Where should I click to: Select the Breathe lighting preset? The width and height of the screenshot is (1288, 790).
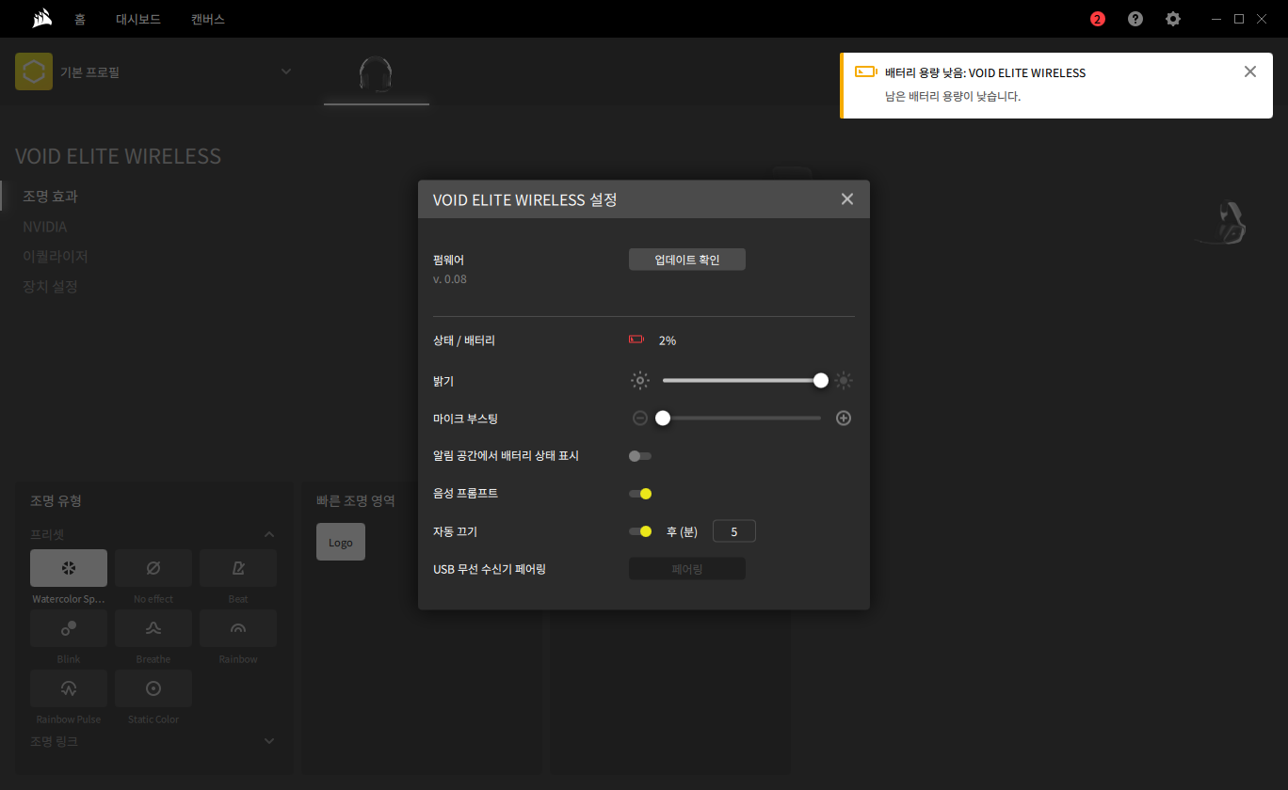pyautogui.click(x=153, y=628)
